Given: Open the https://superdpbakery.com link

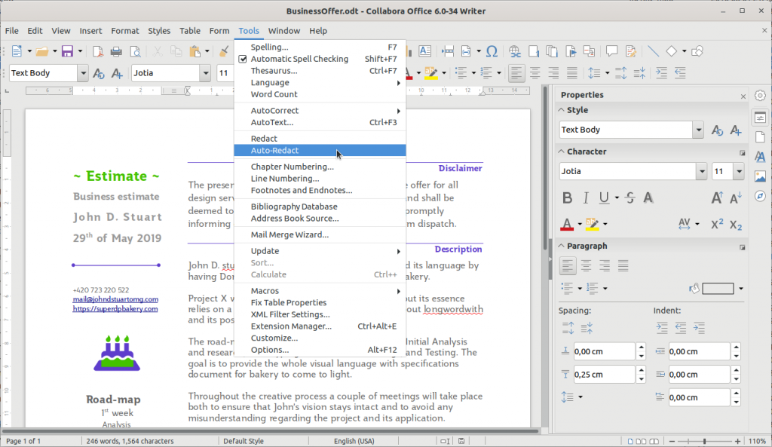Looking at the screenshot, I should click(x=115, y=309).
